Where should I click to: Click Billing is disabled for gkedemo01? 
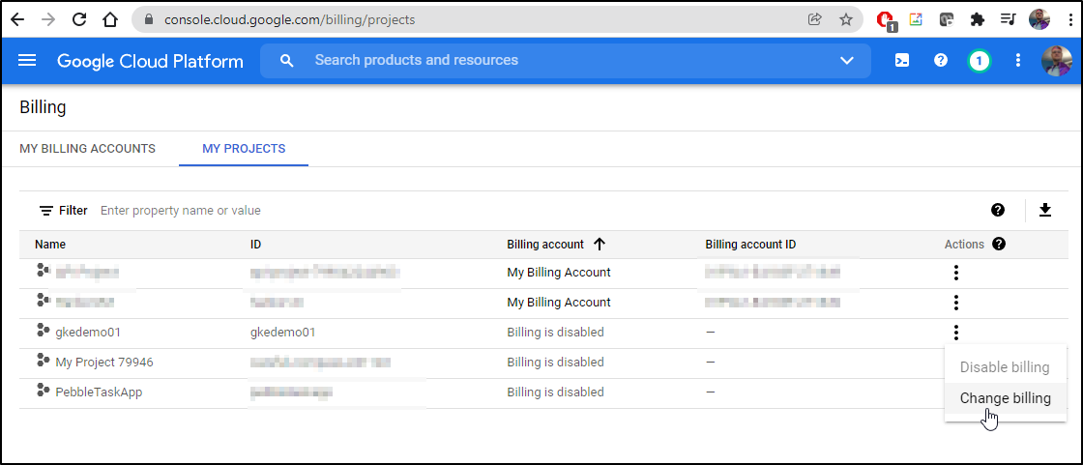tap(555, 333)
